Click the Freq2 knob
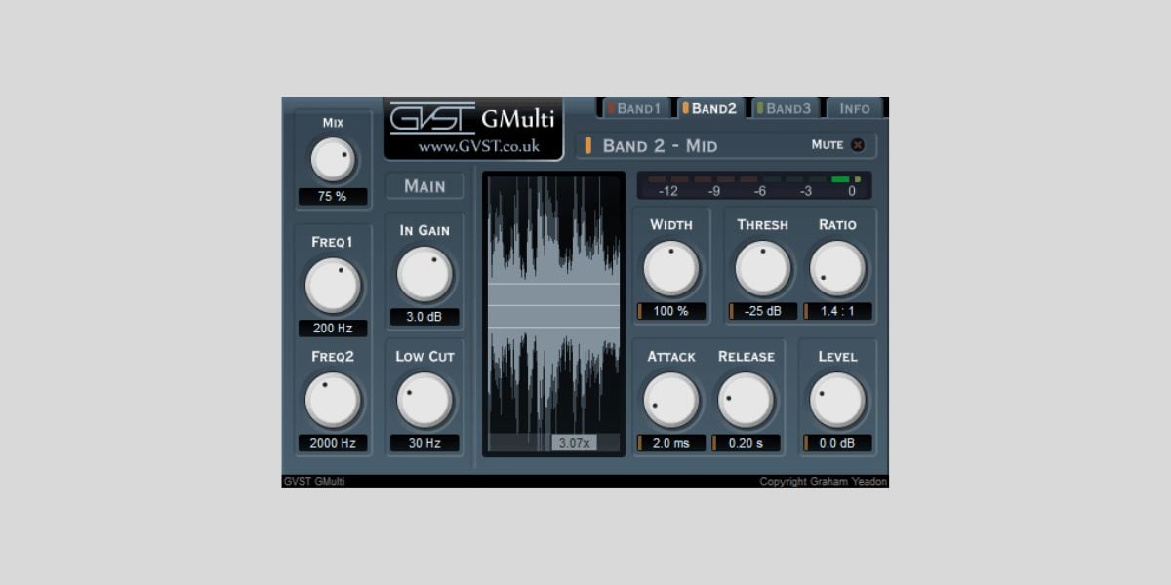The height and width of the screenshot is (585, 1171). (333, 400)
